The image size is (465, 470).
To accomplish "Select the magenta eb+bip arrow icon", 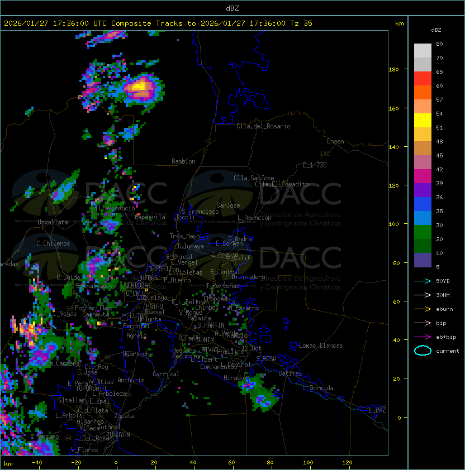I will pyautogui.click(x=423, y=337).
